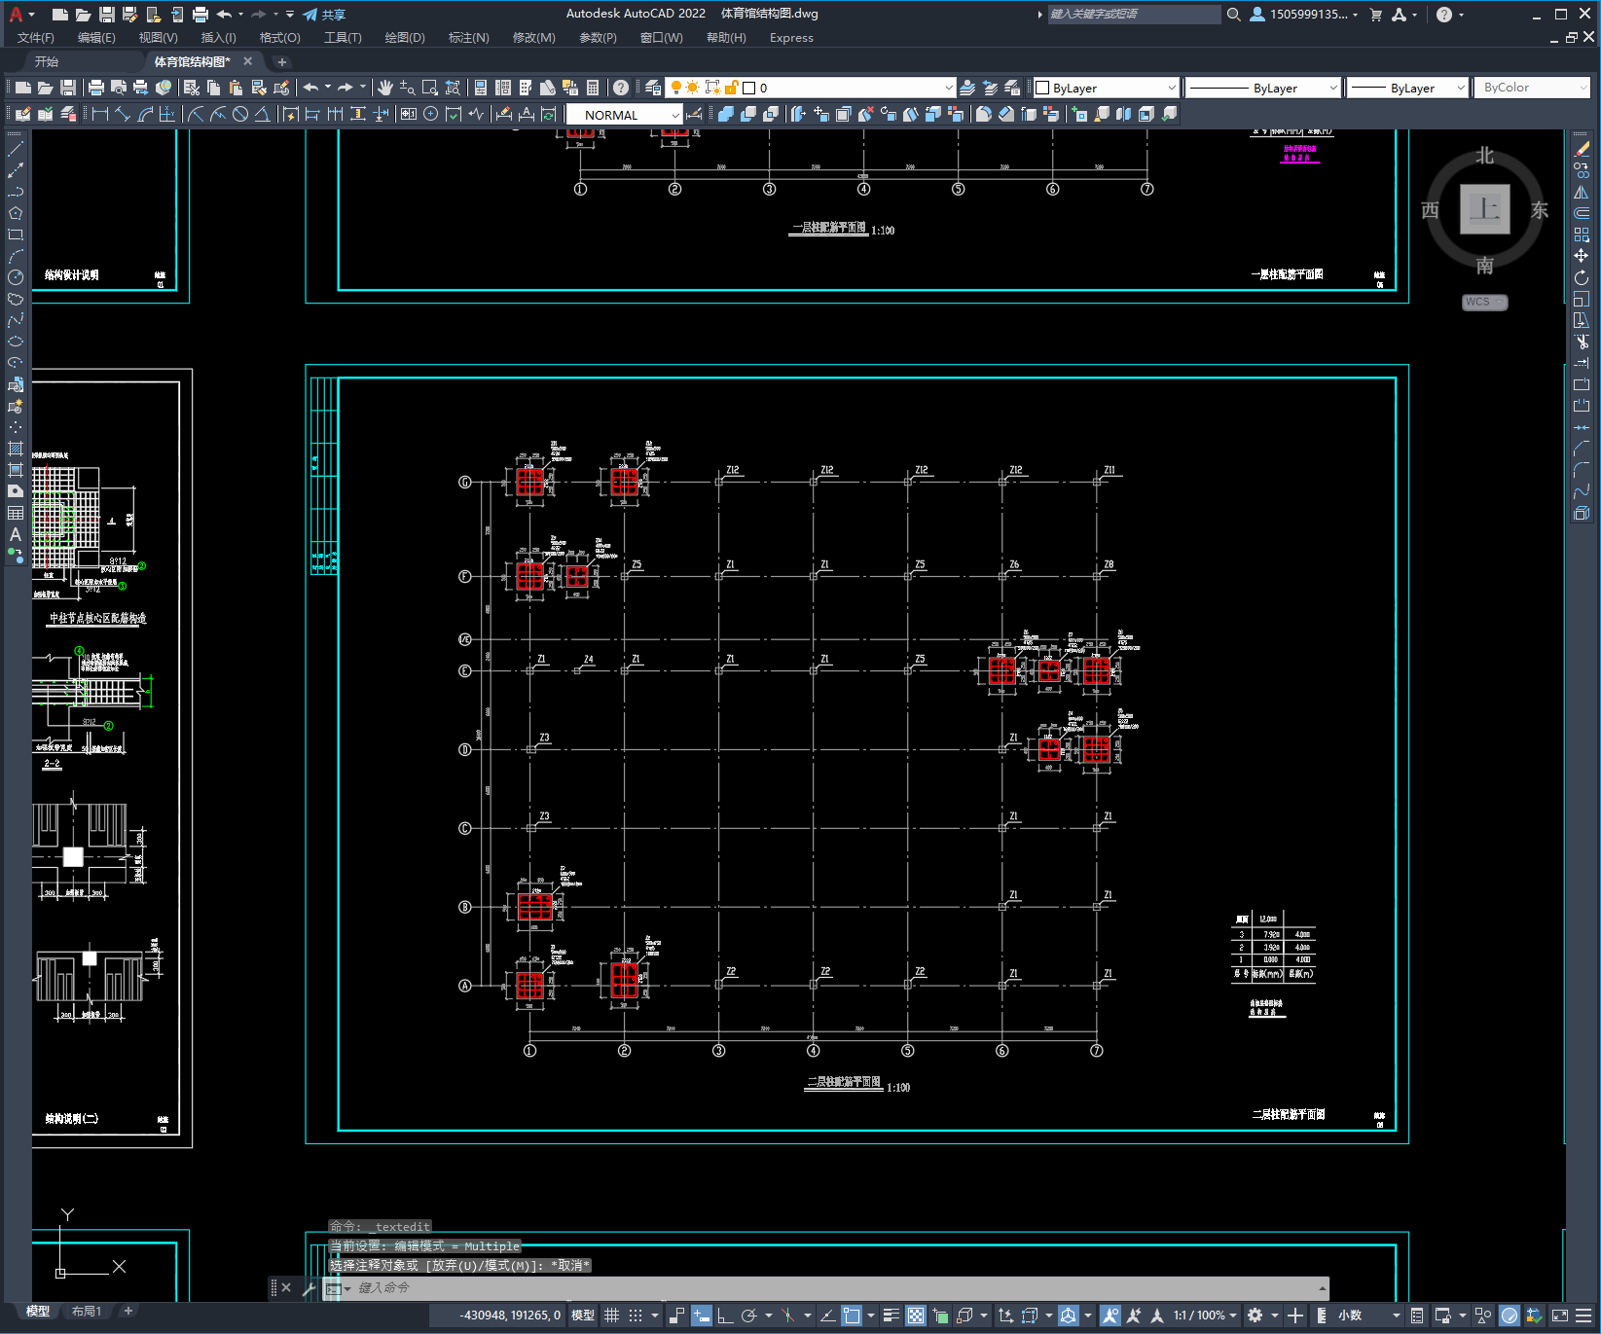Open the Customization menu in the status bar
The image size is (1601, 1334).
coord(1584,1316)
